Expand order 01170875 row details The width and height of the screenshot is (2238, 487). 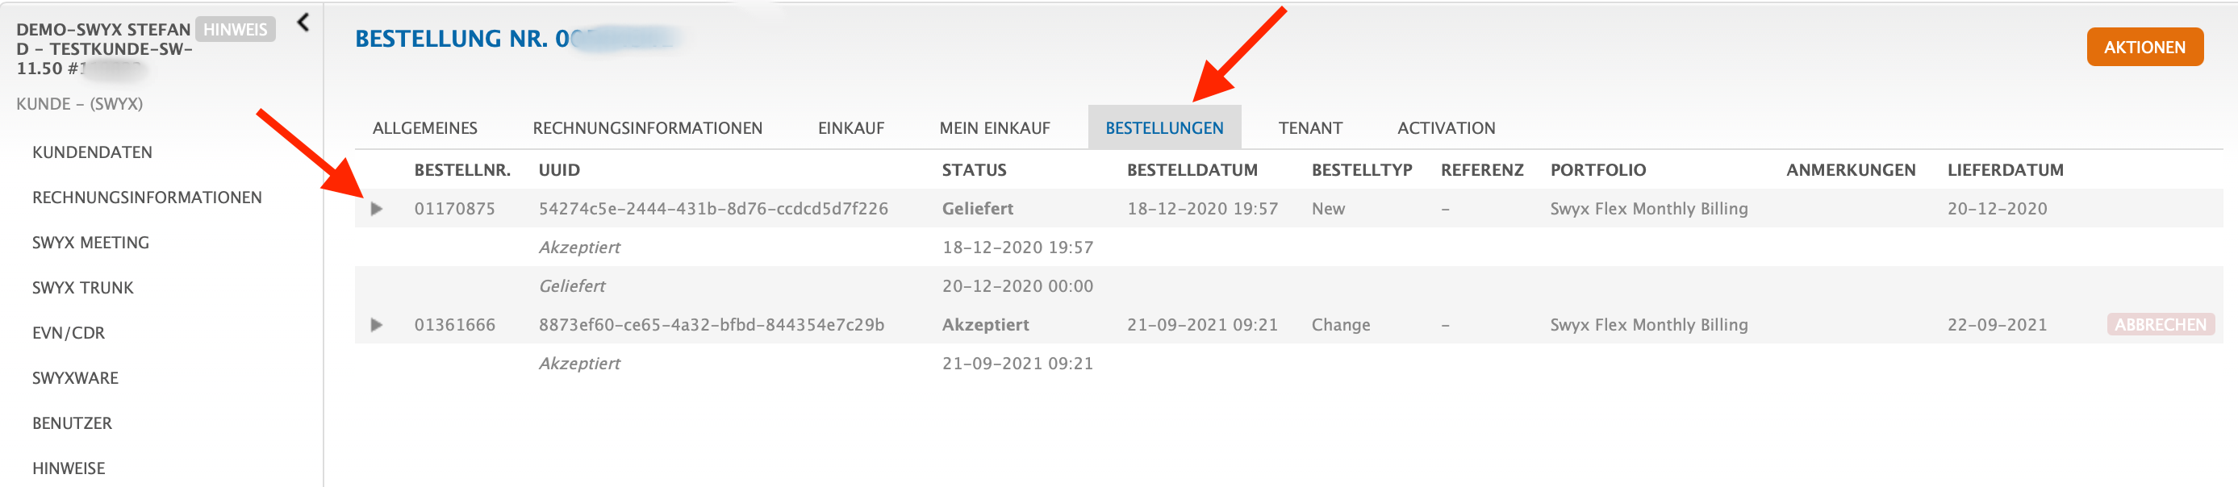[376, 208]
